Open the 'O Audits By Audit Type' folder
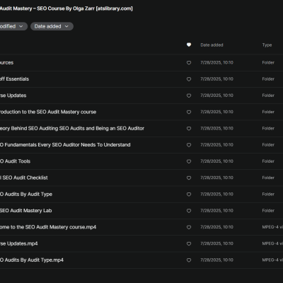The height and width of the screenshot is (283, 283). [26, 195]
